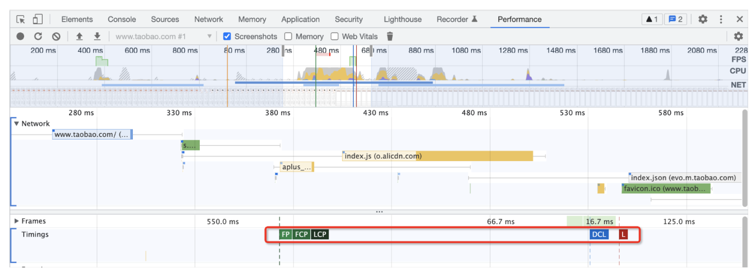755x279 pixels.
Task: Collapse the Network track section
Action: (17, 123)
